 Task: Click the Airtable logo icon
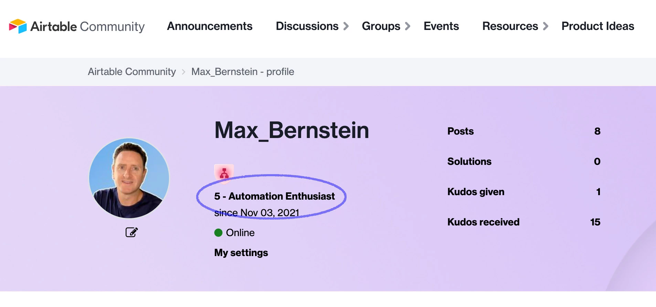(x=18, y=26)
